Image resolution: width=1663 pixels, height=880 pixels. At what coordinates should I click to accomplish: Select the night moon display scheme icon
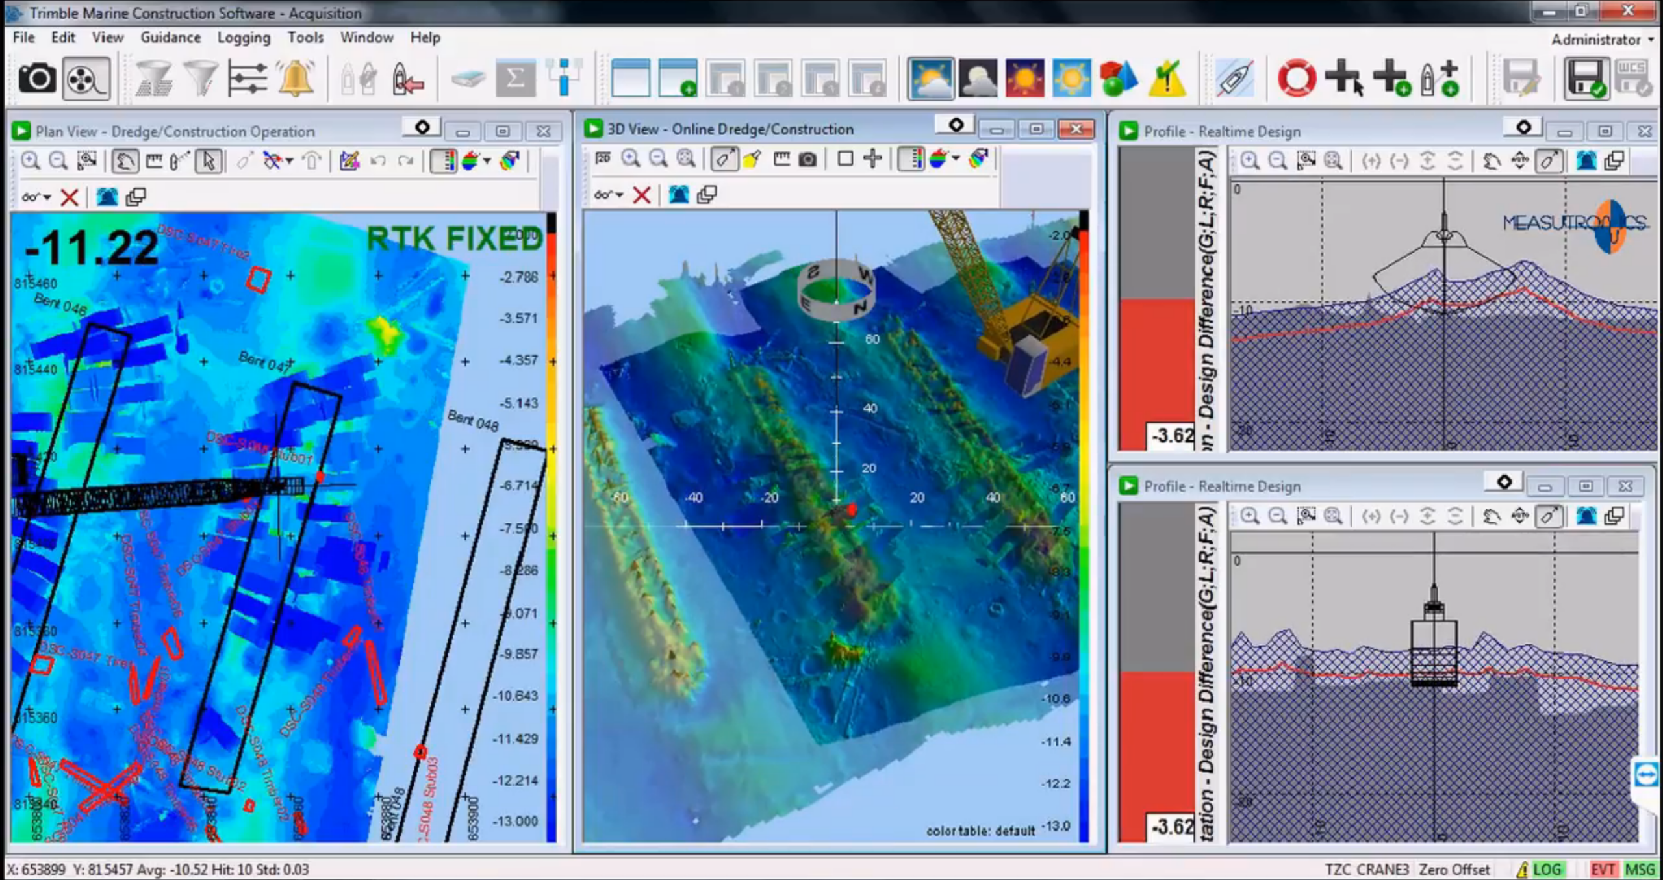[978, 79]
